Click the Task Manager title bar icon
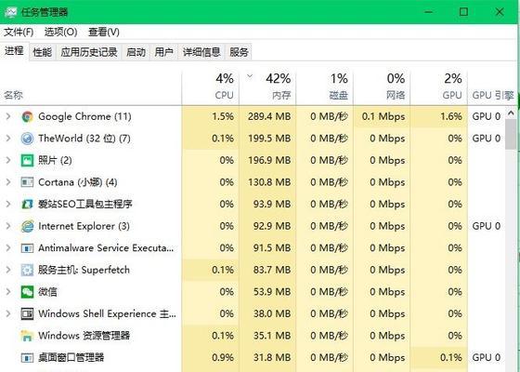The image size is (520, 372). point(10,12)
